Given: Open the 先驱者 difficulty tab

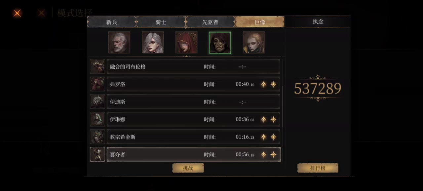Looking at the screenshot, I should [210, 22].
